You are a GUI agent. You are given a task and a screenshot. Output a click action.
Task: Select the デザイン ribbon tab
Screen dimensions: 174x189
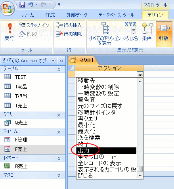pyautogui.click(x=155, y=15)
